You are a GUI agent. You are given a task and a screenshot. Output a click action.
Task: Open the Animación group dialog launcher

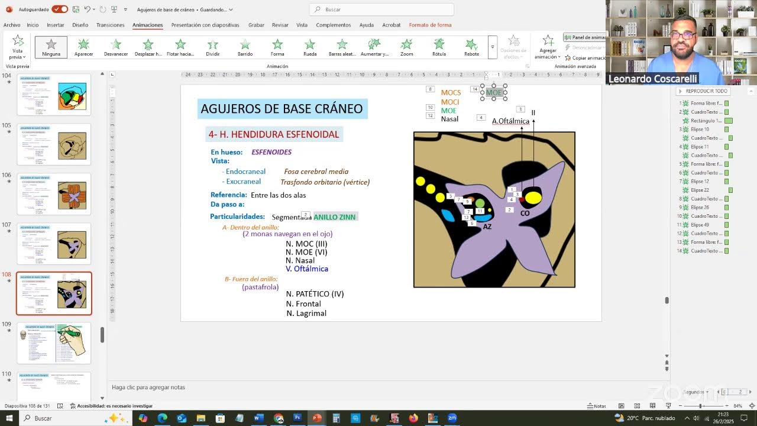(528, 66)
